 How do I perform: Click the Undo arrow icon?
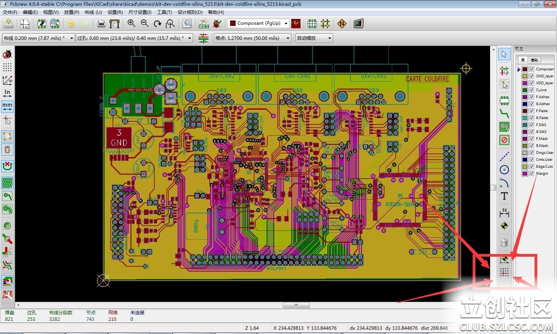click(71, 24)
